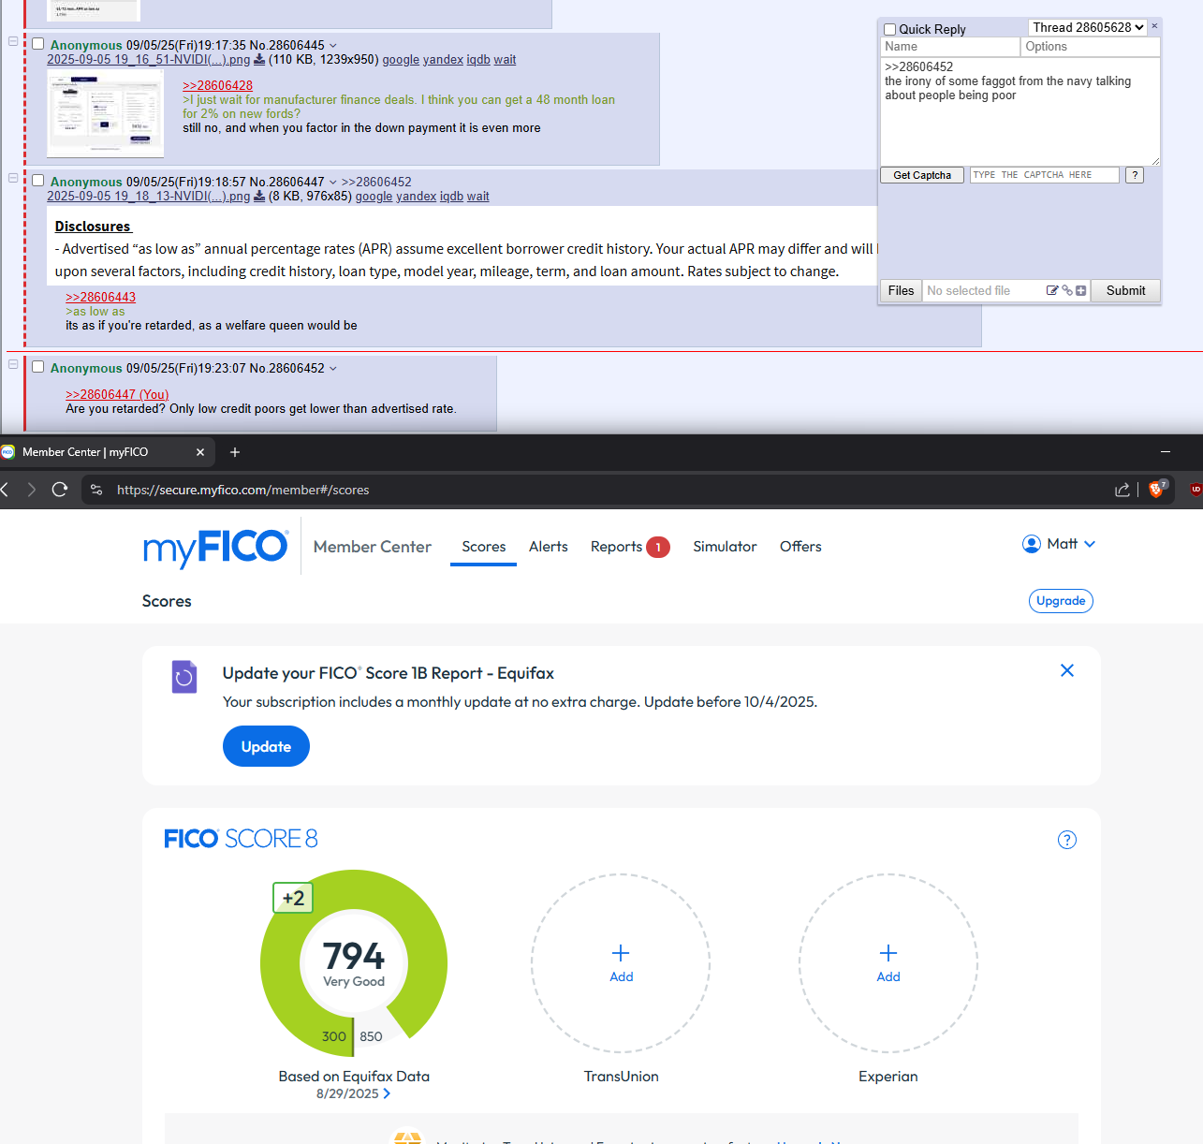
Task: Reload the myFICO page
Action: click(x=60, y=490)
